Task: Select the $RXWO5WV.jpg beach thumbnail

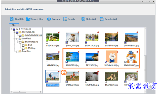Action: coord(131,37)
